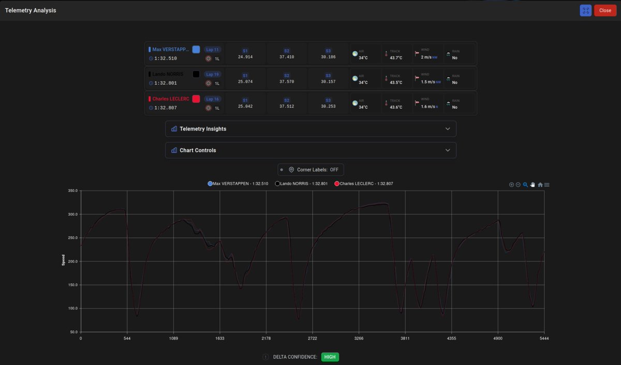Click the blue fullscreen icon in the header
The height and width of the screenshot is (365, 621).
point(585,10)
